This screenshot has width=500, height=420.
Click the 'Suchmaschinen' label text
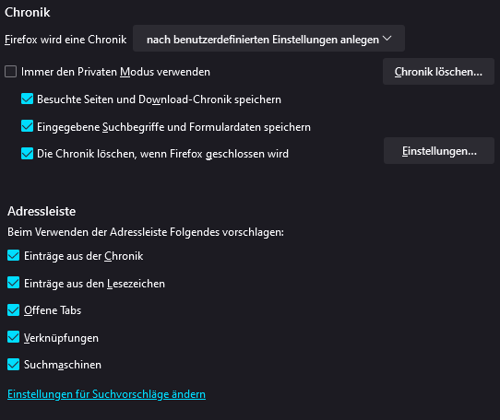pos(63,365)
